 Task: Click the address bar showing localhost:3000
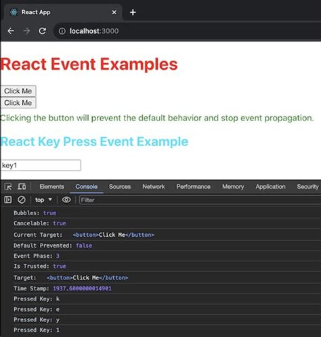click(x=187, y=31)
